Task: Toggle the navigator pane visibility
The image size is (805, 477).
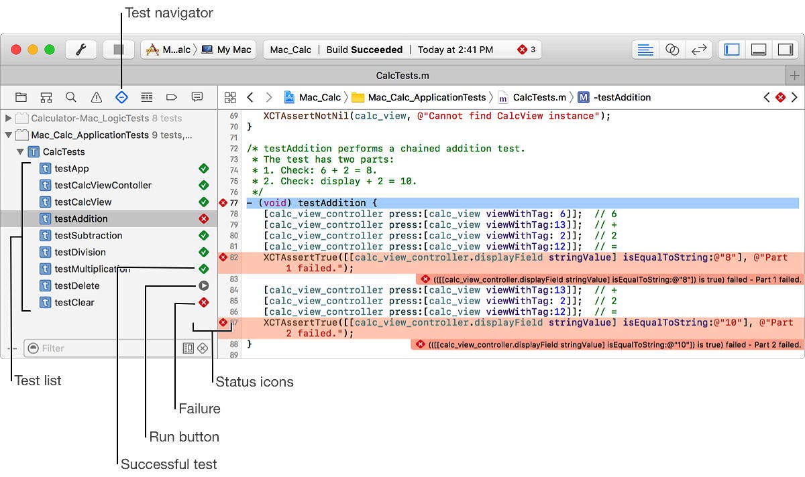Action: 732,50
